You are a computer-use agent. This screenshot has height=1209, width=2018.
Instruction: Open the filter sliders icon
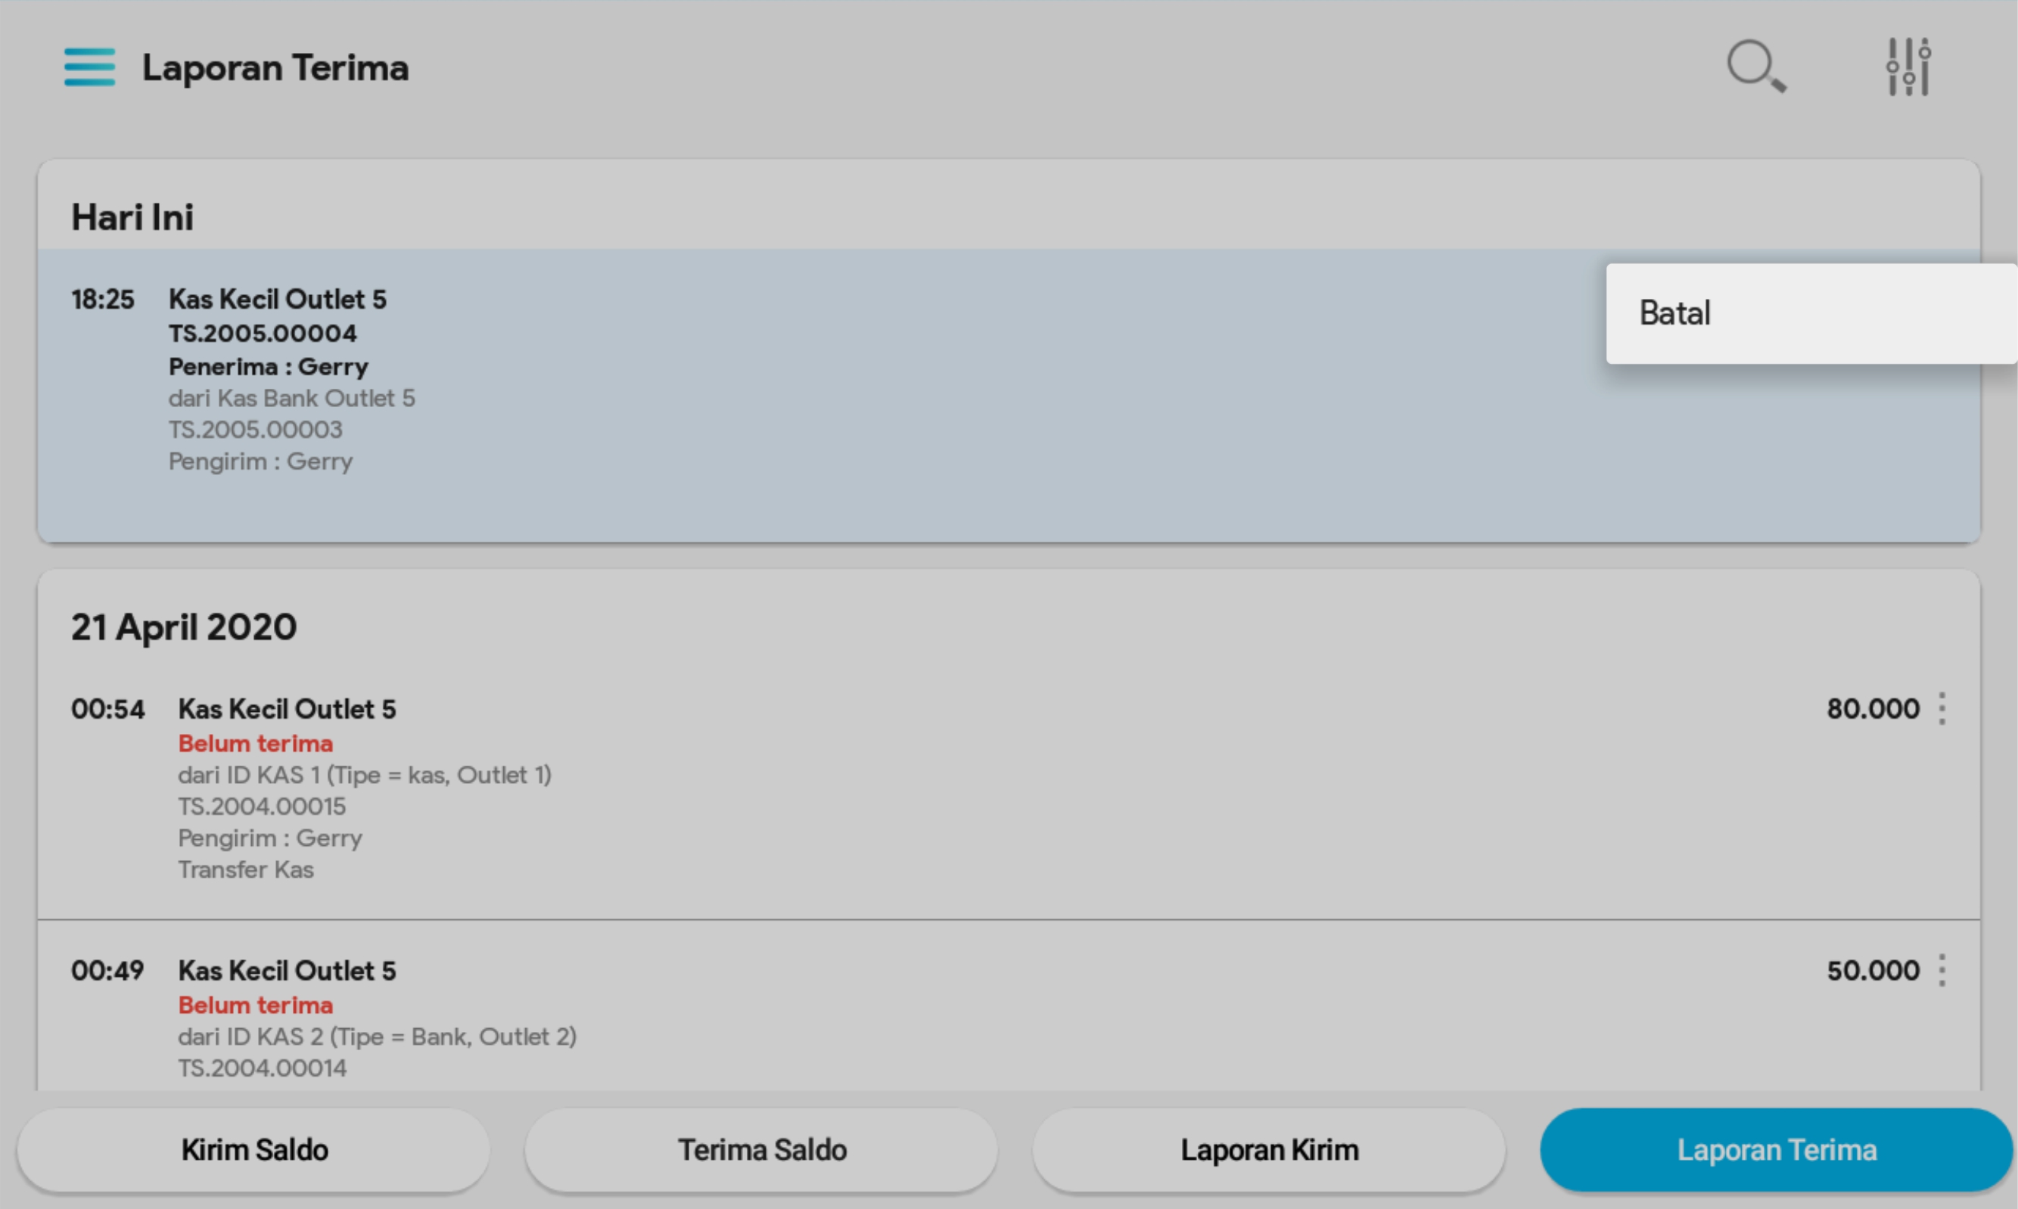1908,67
